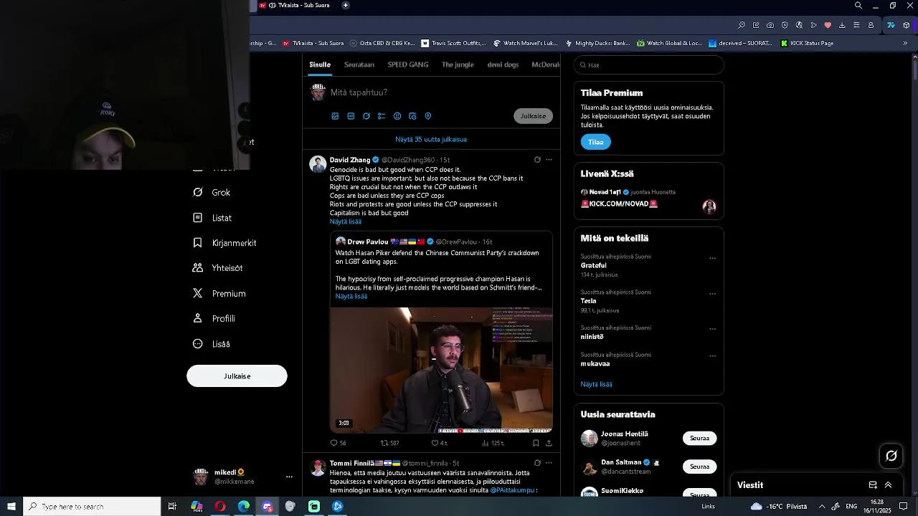
Task: Open options for the niinistö trend
Action: coord(712,329)
